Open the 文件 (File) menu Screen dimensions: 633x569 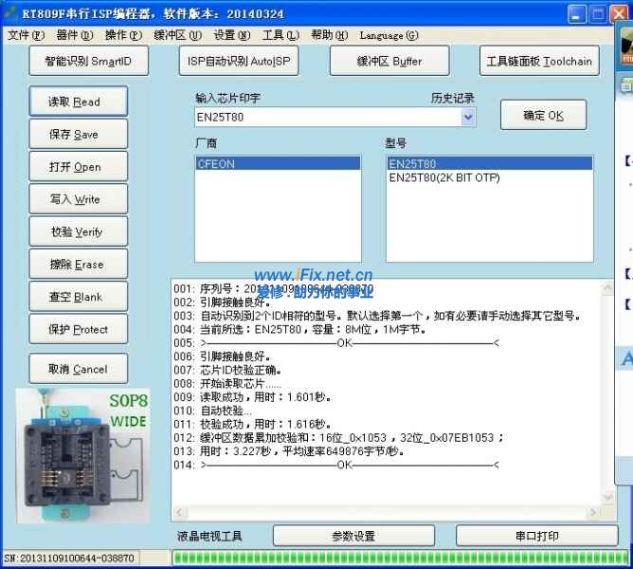click(x=26, y=35)
